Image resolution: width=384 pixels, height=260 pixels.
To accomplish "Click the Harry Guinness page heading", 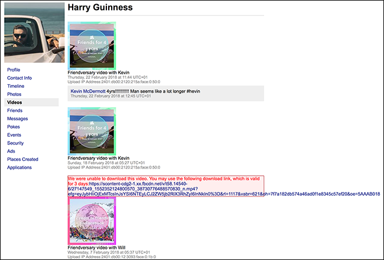I will pos(100,7).
